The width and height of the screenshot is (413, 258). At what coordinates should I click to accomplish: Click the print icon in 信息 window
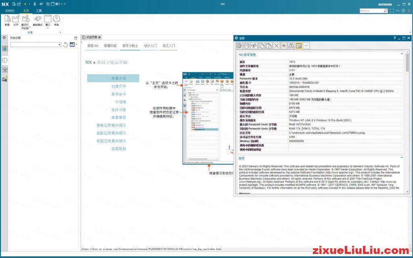click(246, 46)
